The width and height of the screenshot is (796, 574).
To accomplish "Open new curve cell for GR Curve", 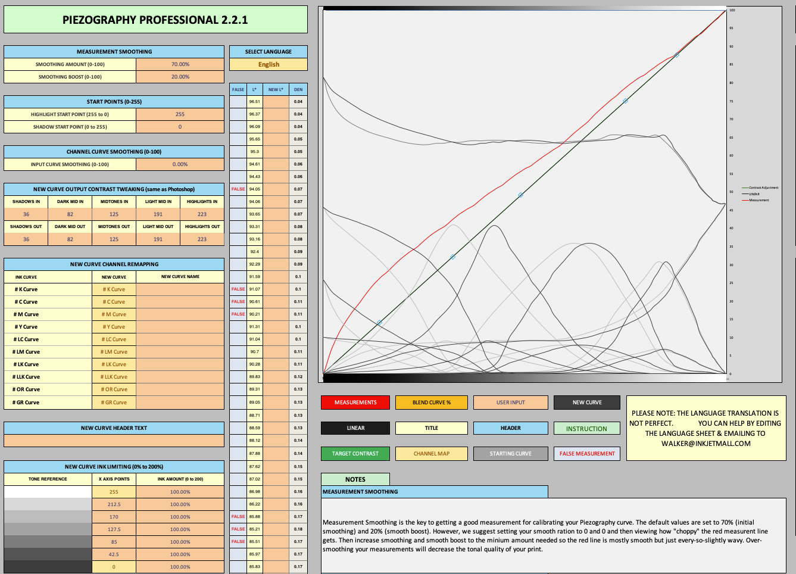I will pos(114,403).
